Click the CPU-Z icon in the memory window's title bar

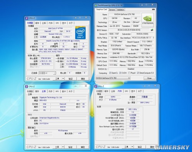click(96, 86)
